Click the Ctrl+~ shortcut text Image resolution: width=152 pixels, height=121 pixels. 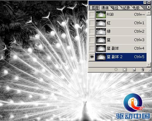[x=140, y=15]
